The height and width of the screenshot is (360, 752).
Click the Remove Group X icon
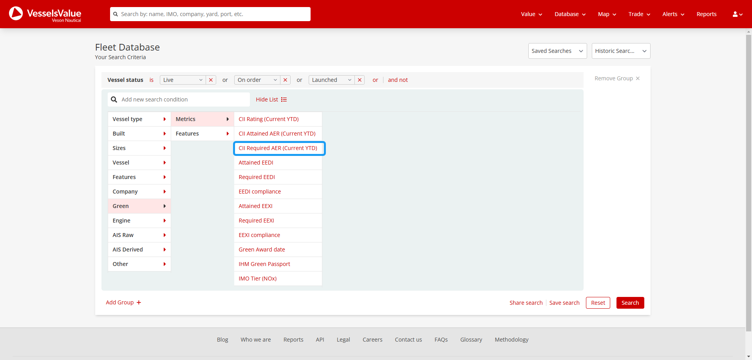638,78
